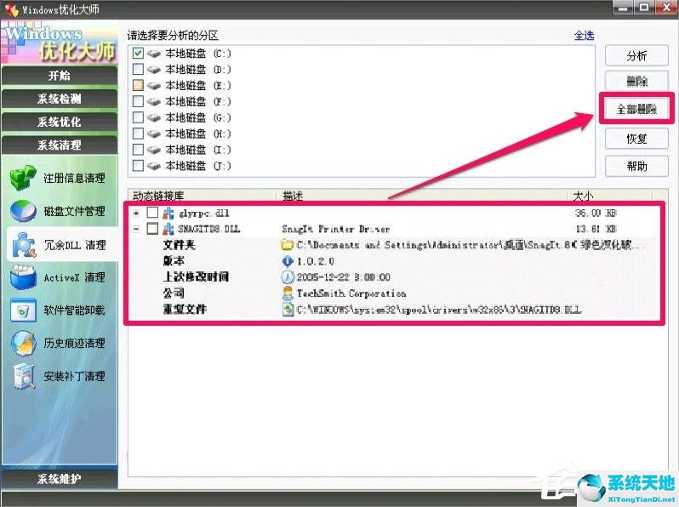Open 注册信息清理 registry cleanup icon
The width and height of the screenshot is (679, 507).
[x=22, y=178]
